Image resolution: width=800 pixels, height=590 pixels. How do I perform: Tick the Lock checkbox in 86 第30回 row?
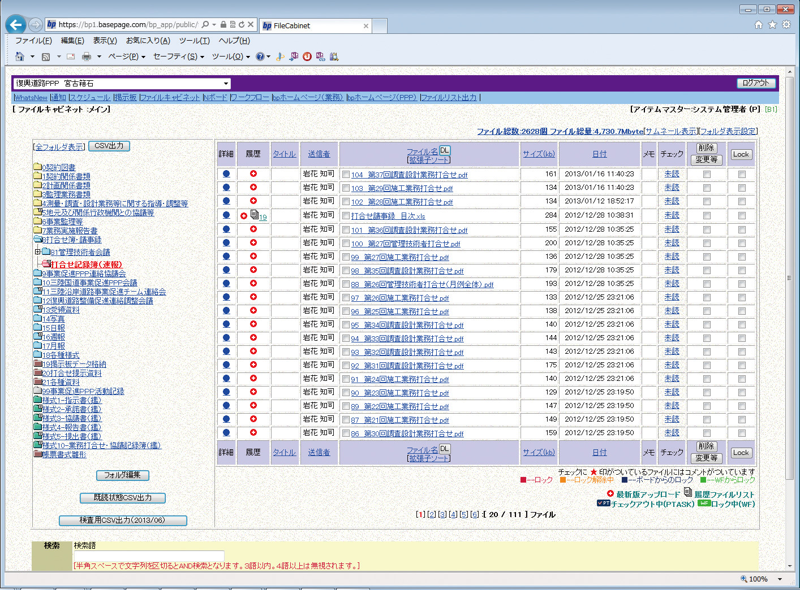(x=742, y=433)
